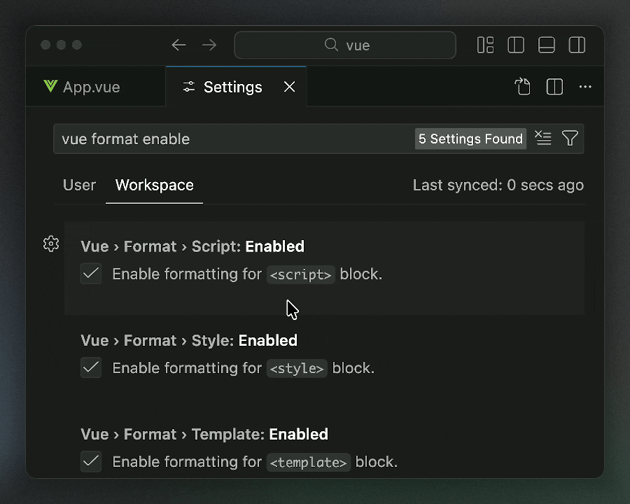Select the Workspace settings tab
The height and width of the screenshot is (504, 630).
point(154,185)
